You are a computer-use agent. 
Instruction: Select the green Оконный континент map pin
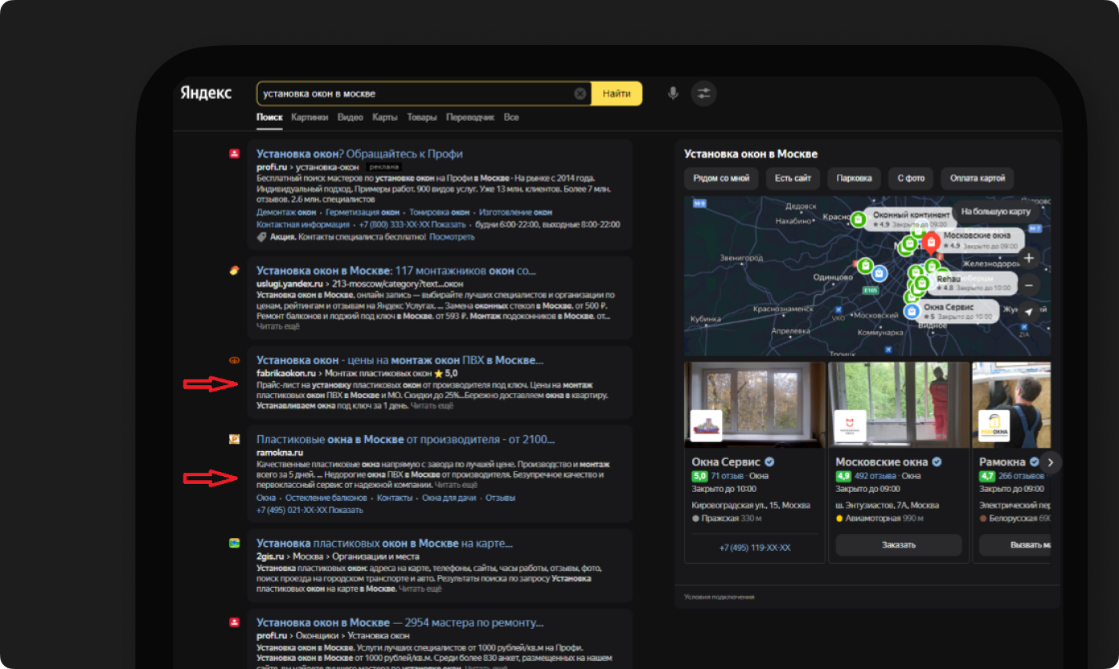[859, 219]
